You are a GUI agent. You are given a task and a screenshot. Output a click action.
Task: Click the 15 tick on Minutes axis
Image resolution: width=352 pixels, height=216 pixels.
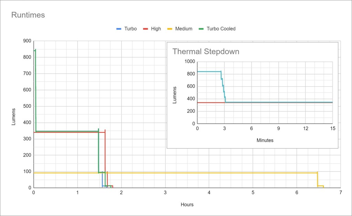[x=332, y=128]
